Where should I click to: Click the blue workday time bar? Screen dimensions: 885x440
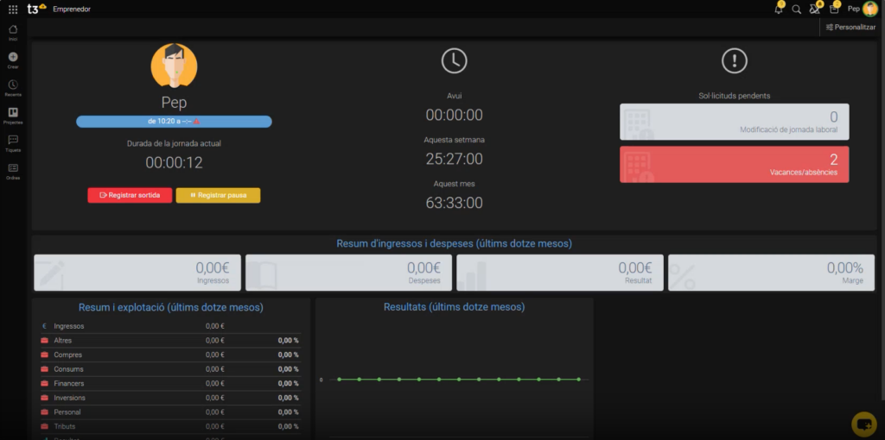(174, 122)
